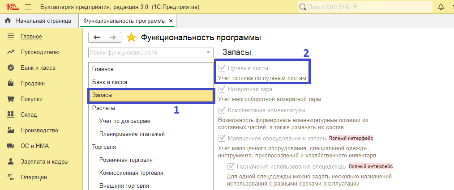Toggle the Комплектация номенклатуры checkbox

[x=223, y=110]
